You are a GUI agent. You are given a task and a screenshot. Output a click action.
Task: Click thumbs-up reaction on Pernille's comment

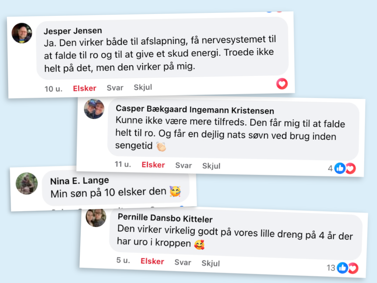tap(342, 268)
